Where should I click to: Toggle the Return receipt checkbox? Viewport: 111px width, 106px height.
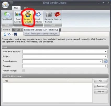click(24, 71)
